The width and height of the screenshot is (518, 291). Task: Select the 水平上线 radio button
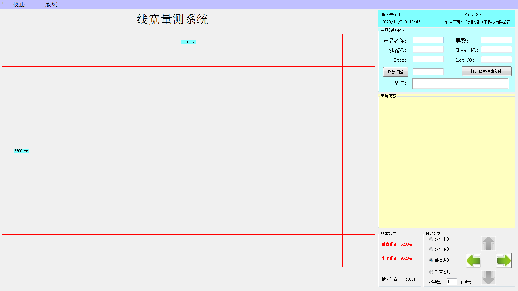431,240
